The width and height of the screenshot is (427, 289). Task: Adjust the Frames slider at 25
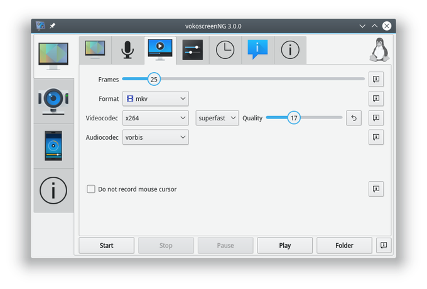point(154,79)
